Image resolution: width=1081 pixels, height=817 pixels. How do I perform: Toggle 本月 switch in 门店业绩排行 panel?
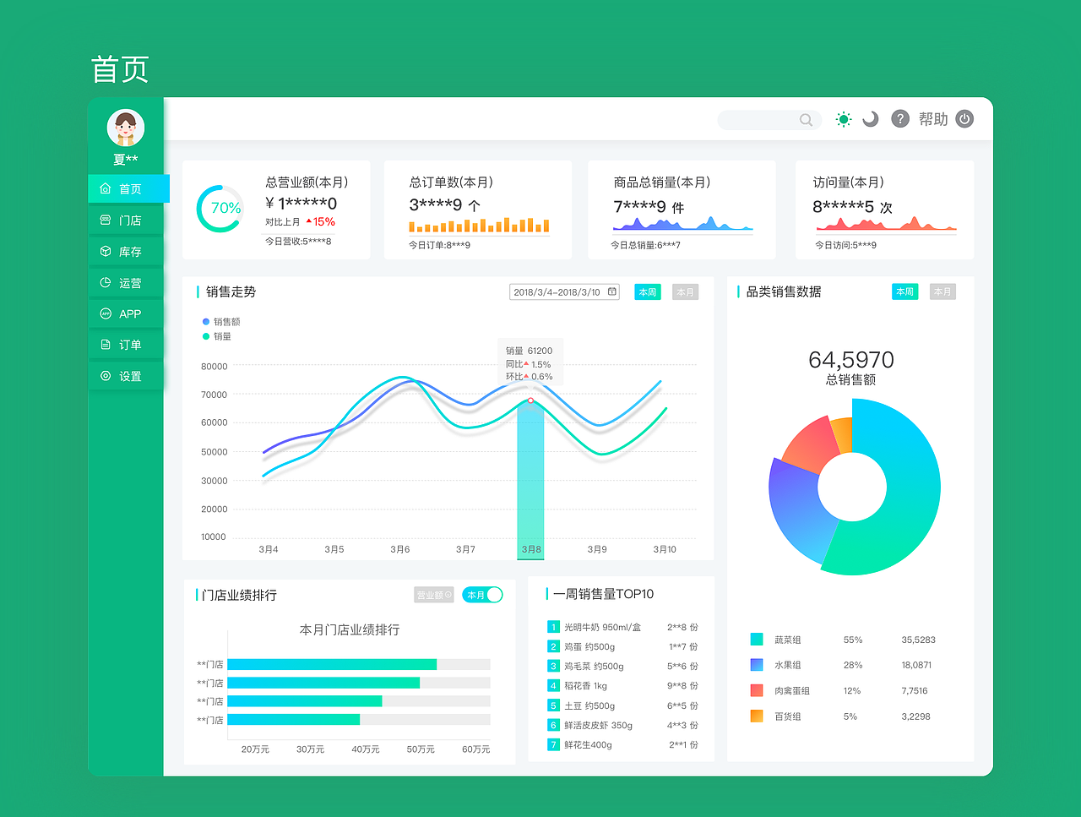[481, 595]
